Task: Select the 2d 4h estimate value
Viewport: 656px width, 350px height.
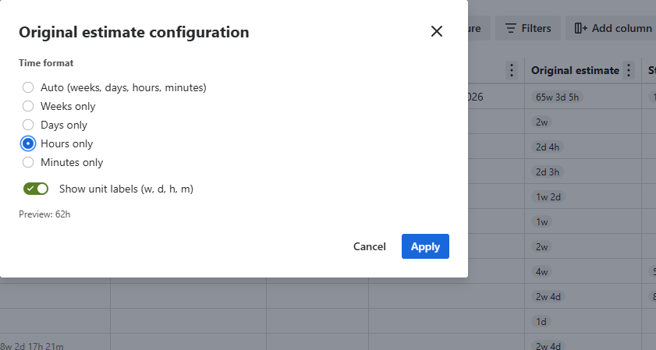Action: pyautogui.click(x=548, y=147)
